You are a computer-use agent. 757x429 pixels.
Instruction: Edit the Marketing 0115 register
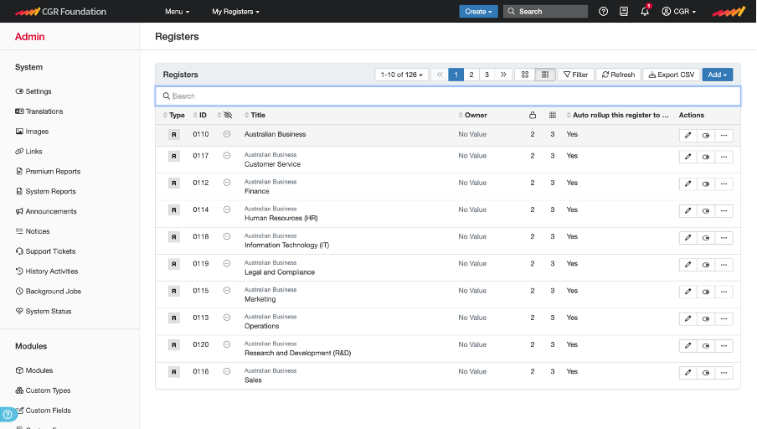click(688, 292)
